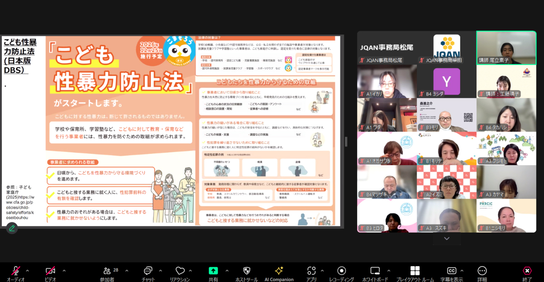Click the green 共有 share button

click(x=213, y=272)
